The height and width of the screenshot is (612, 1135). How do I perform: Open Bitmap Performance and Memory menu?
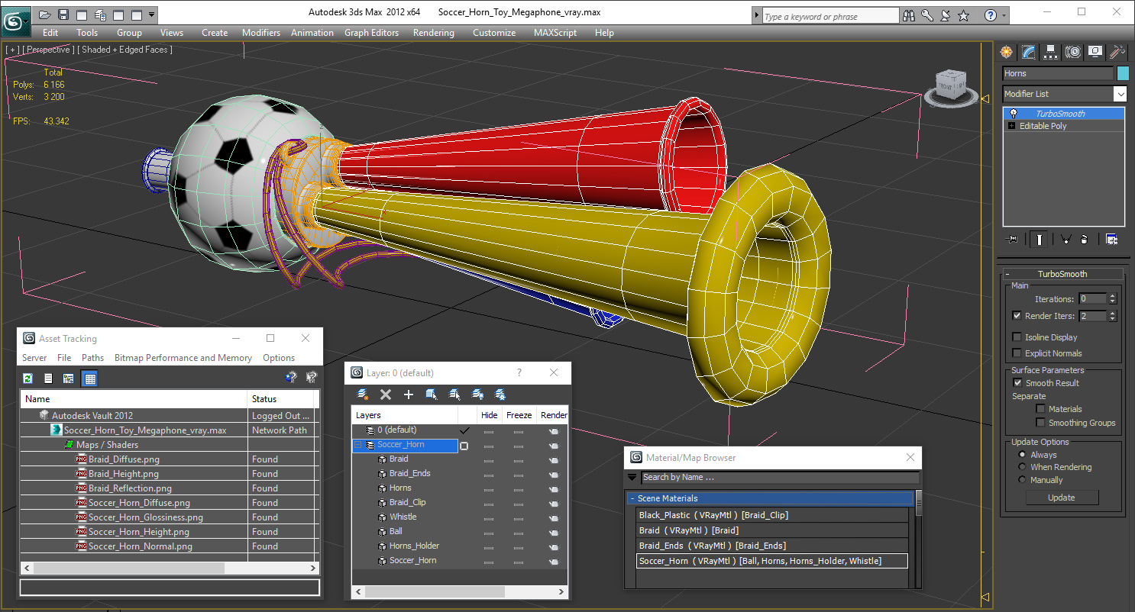click(183, 358)
